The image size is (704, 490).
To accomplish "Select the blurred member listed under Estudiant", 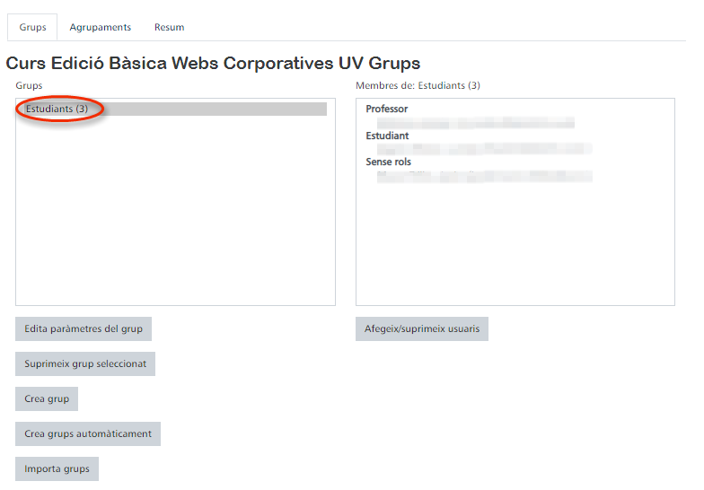I will tap(485, 149).
